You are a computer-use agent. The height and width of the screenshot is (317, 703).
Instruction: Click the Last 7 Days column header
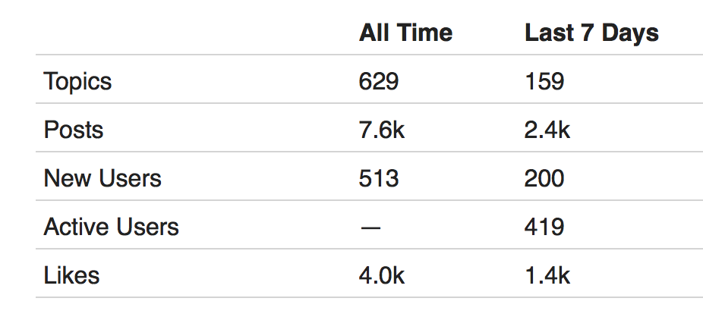(591, 33)
